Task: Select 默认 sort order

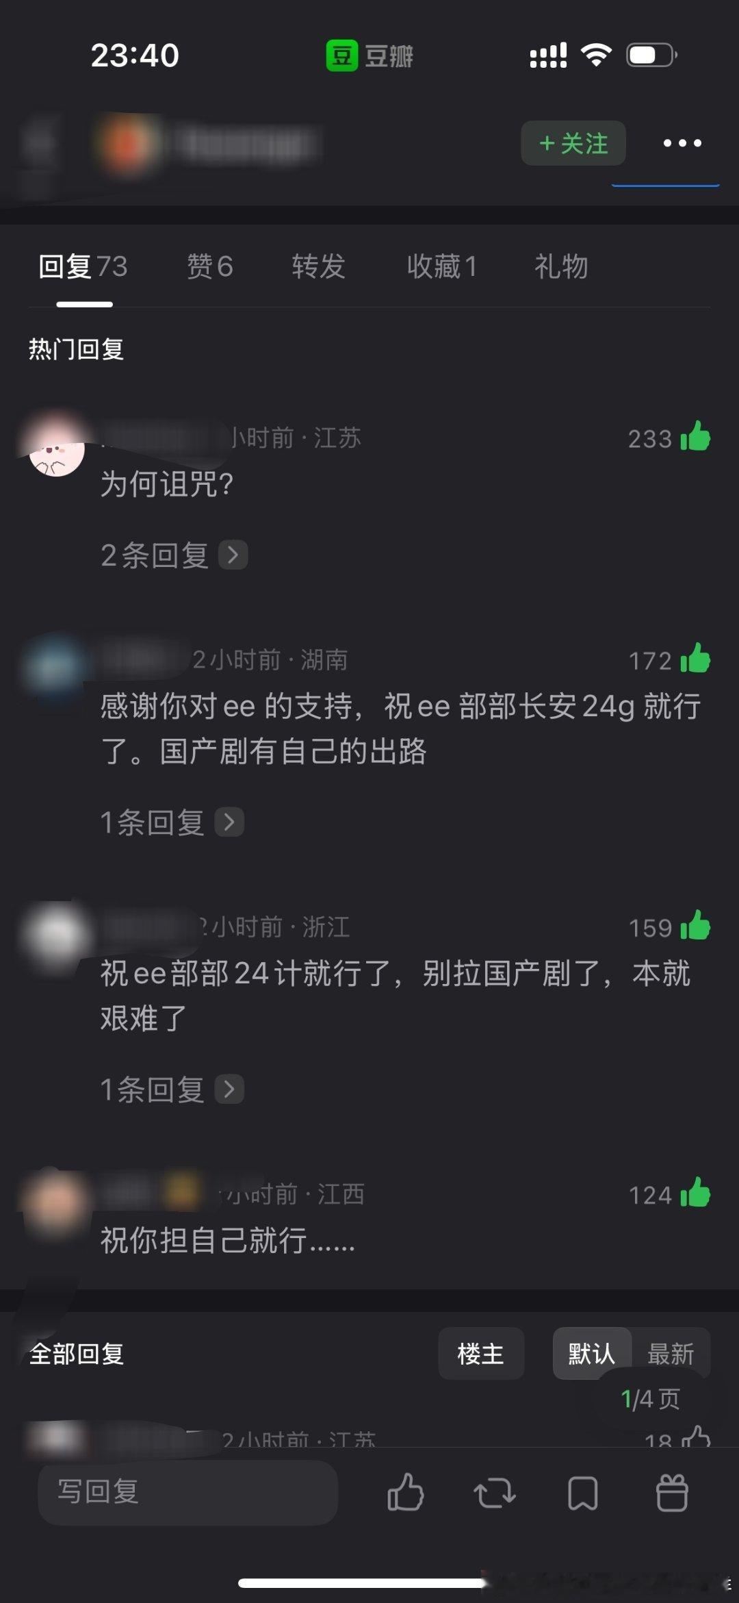Action: pos(592,1354)
